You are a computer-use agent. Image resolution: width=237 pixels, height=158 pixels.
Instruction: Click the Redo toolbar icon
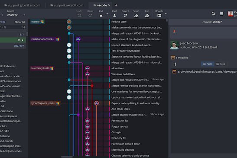(x=90, y=16)
